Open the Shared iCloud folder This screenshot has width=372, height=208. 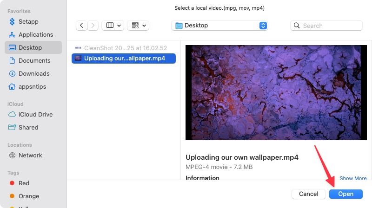point(33,127)
